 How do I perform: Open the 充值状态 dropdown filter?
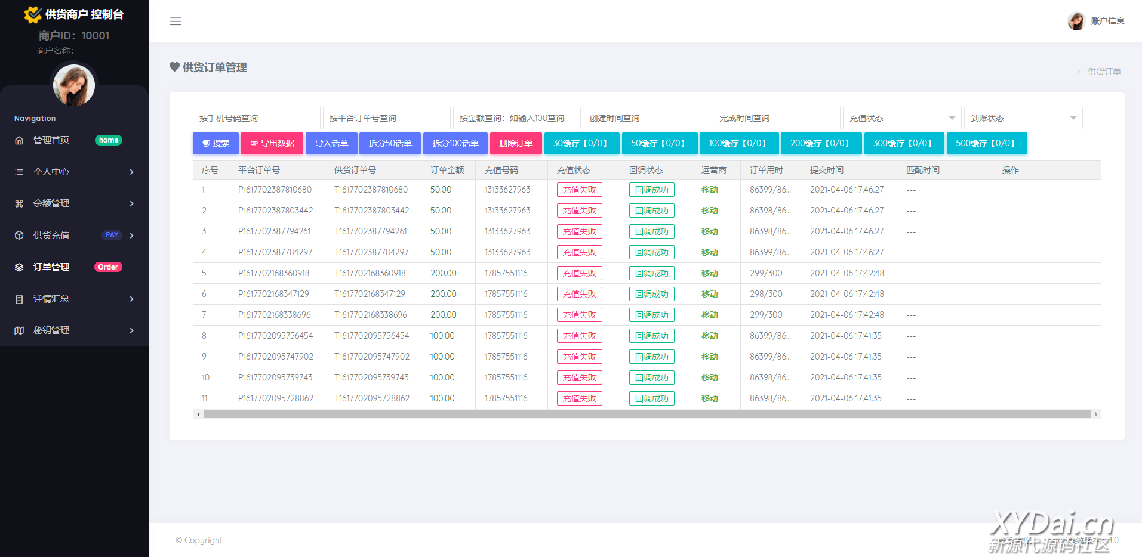click(901, 118)
